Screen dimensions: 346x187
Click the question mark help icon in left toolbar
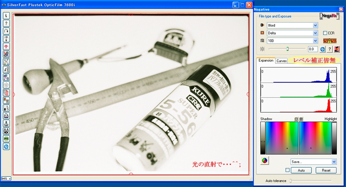pyautogui.click(x=6, y=23)
